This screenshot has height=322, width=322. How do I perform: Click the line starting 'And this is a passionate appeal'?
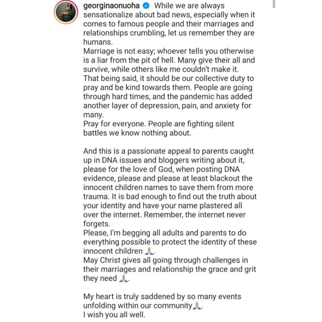click(169, 151)
